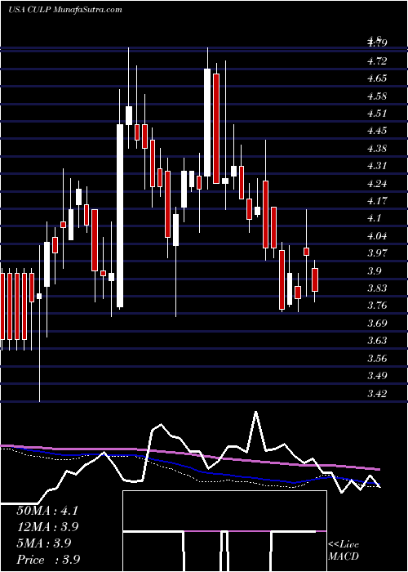Select the Price : 3.9 readout
The width and height of the screenshot is (408, 572).
[x=48, y=560]
